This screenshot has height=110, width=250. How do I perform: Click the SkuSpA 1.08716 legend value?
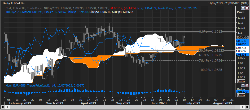pyautogui.click(x=100, y=12)
